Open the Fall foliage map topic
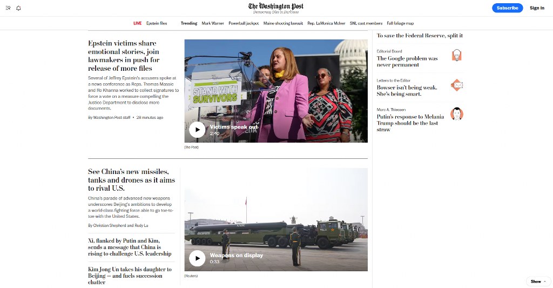Screen dimensions: 553x288 coord(400,23)
